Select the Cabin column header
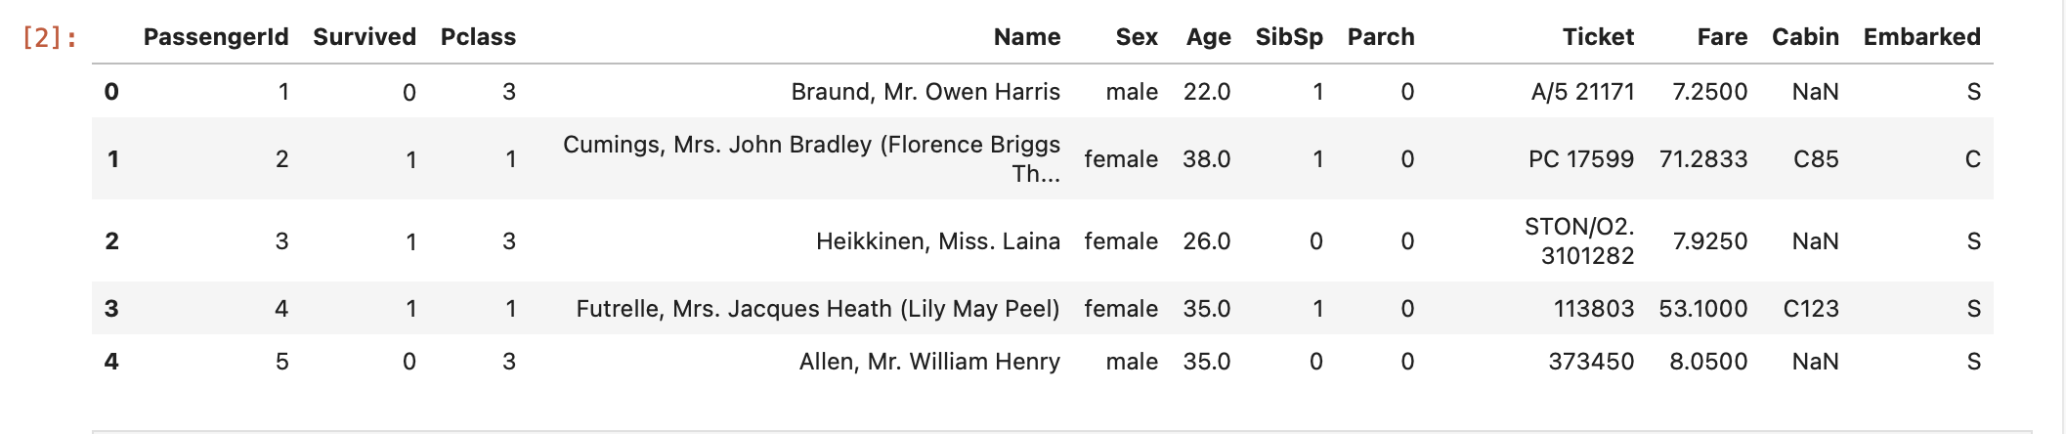 click(x=1805, y=37)
